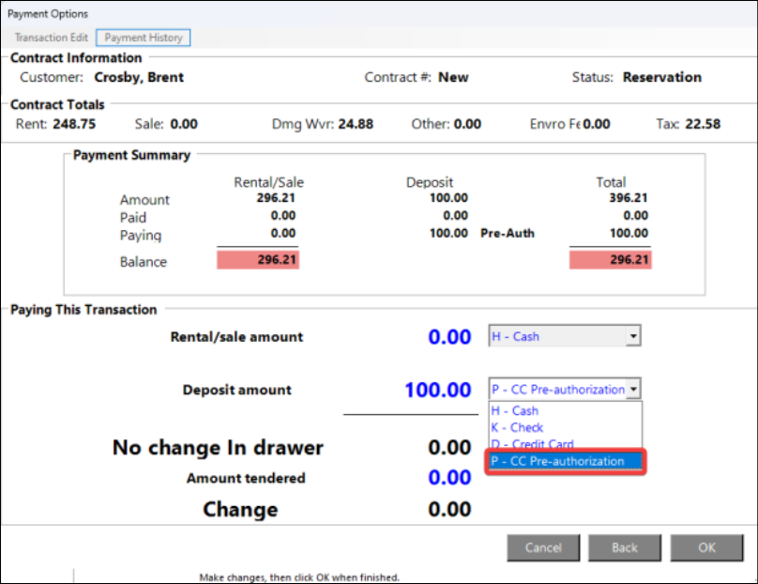Click the Contract # New value

pyautogui.click(x=453, y=77)
